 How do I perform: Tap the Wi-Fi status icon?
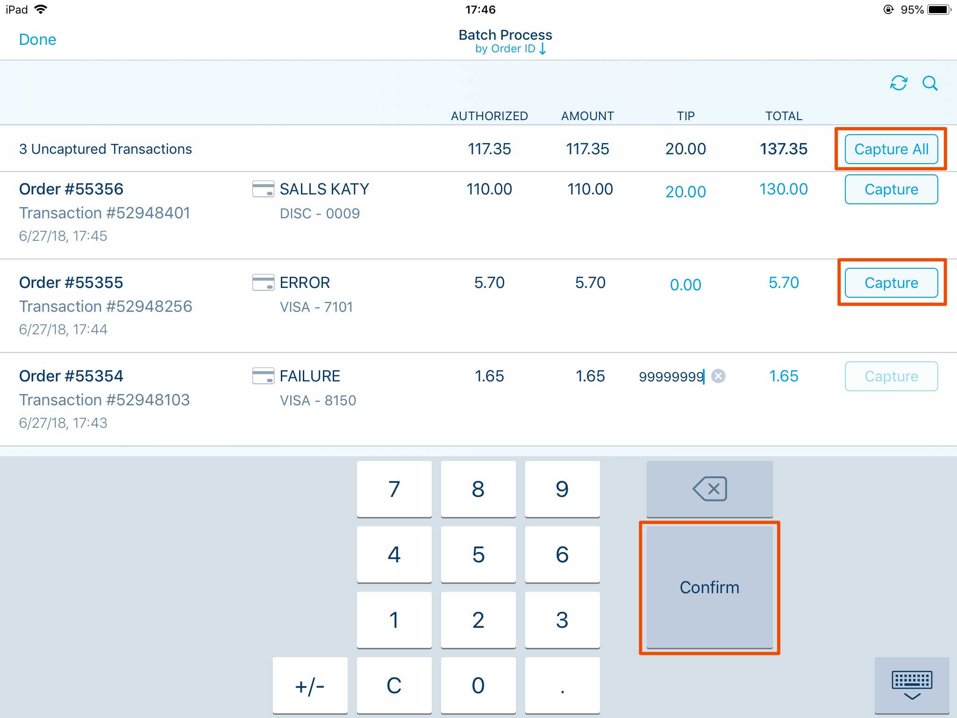coord(41,9)
